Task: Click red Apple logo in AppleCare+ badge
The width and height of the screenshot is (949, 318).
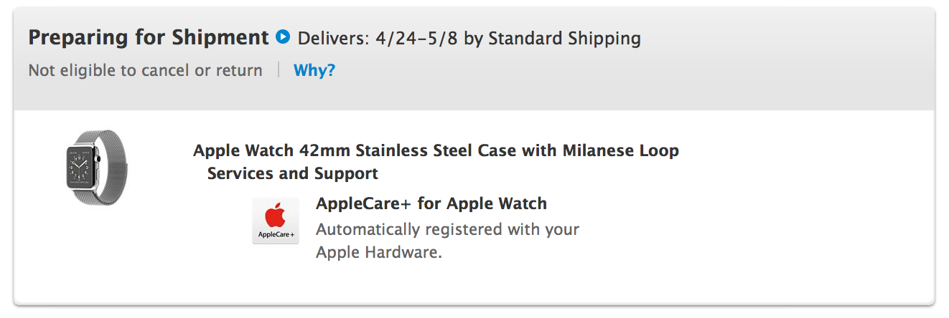Action: point(276,215)
